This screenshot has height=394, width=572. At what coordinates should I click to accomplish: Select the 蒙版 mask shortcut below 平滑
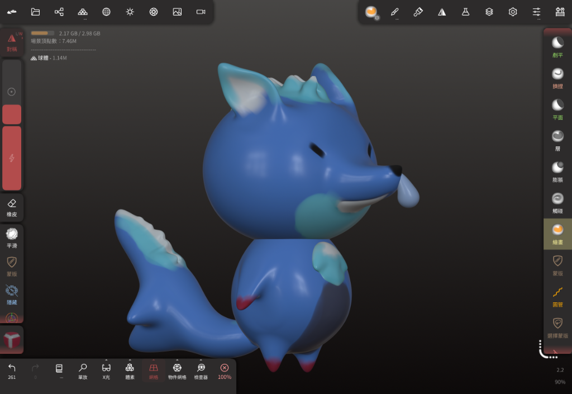tap(12, 267)
